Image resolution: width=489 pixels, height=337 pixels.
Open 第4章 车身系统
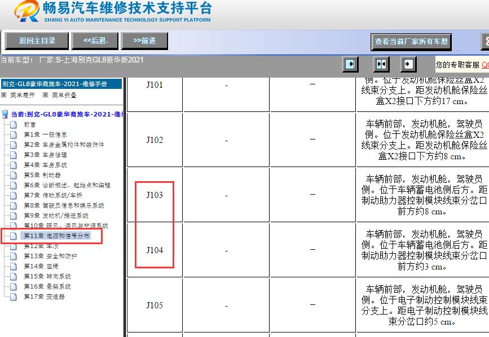coord(46,165)
